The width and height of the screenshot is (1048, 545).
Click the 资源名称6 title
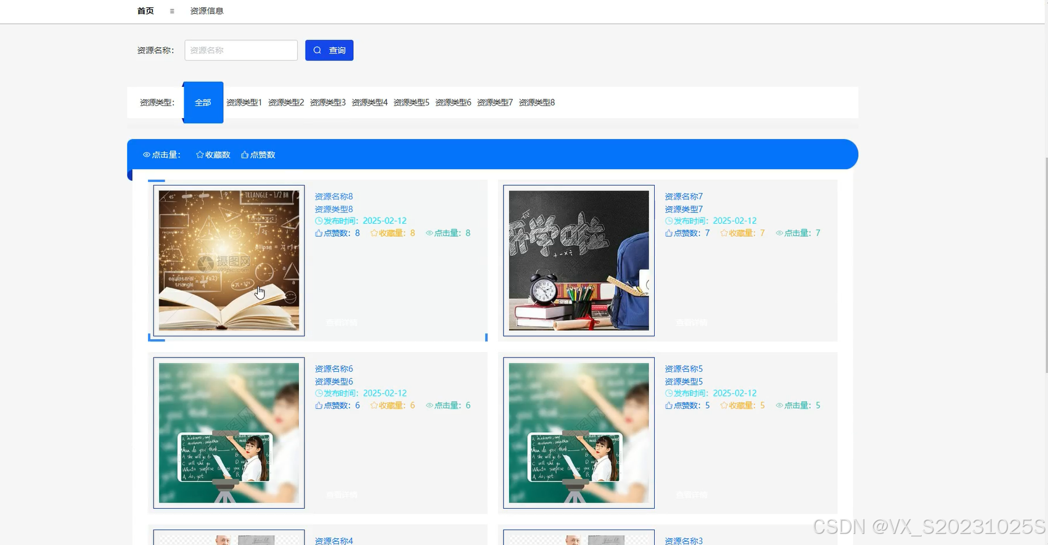(x=334, y=369)
